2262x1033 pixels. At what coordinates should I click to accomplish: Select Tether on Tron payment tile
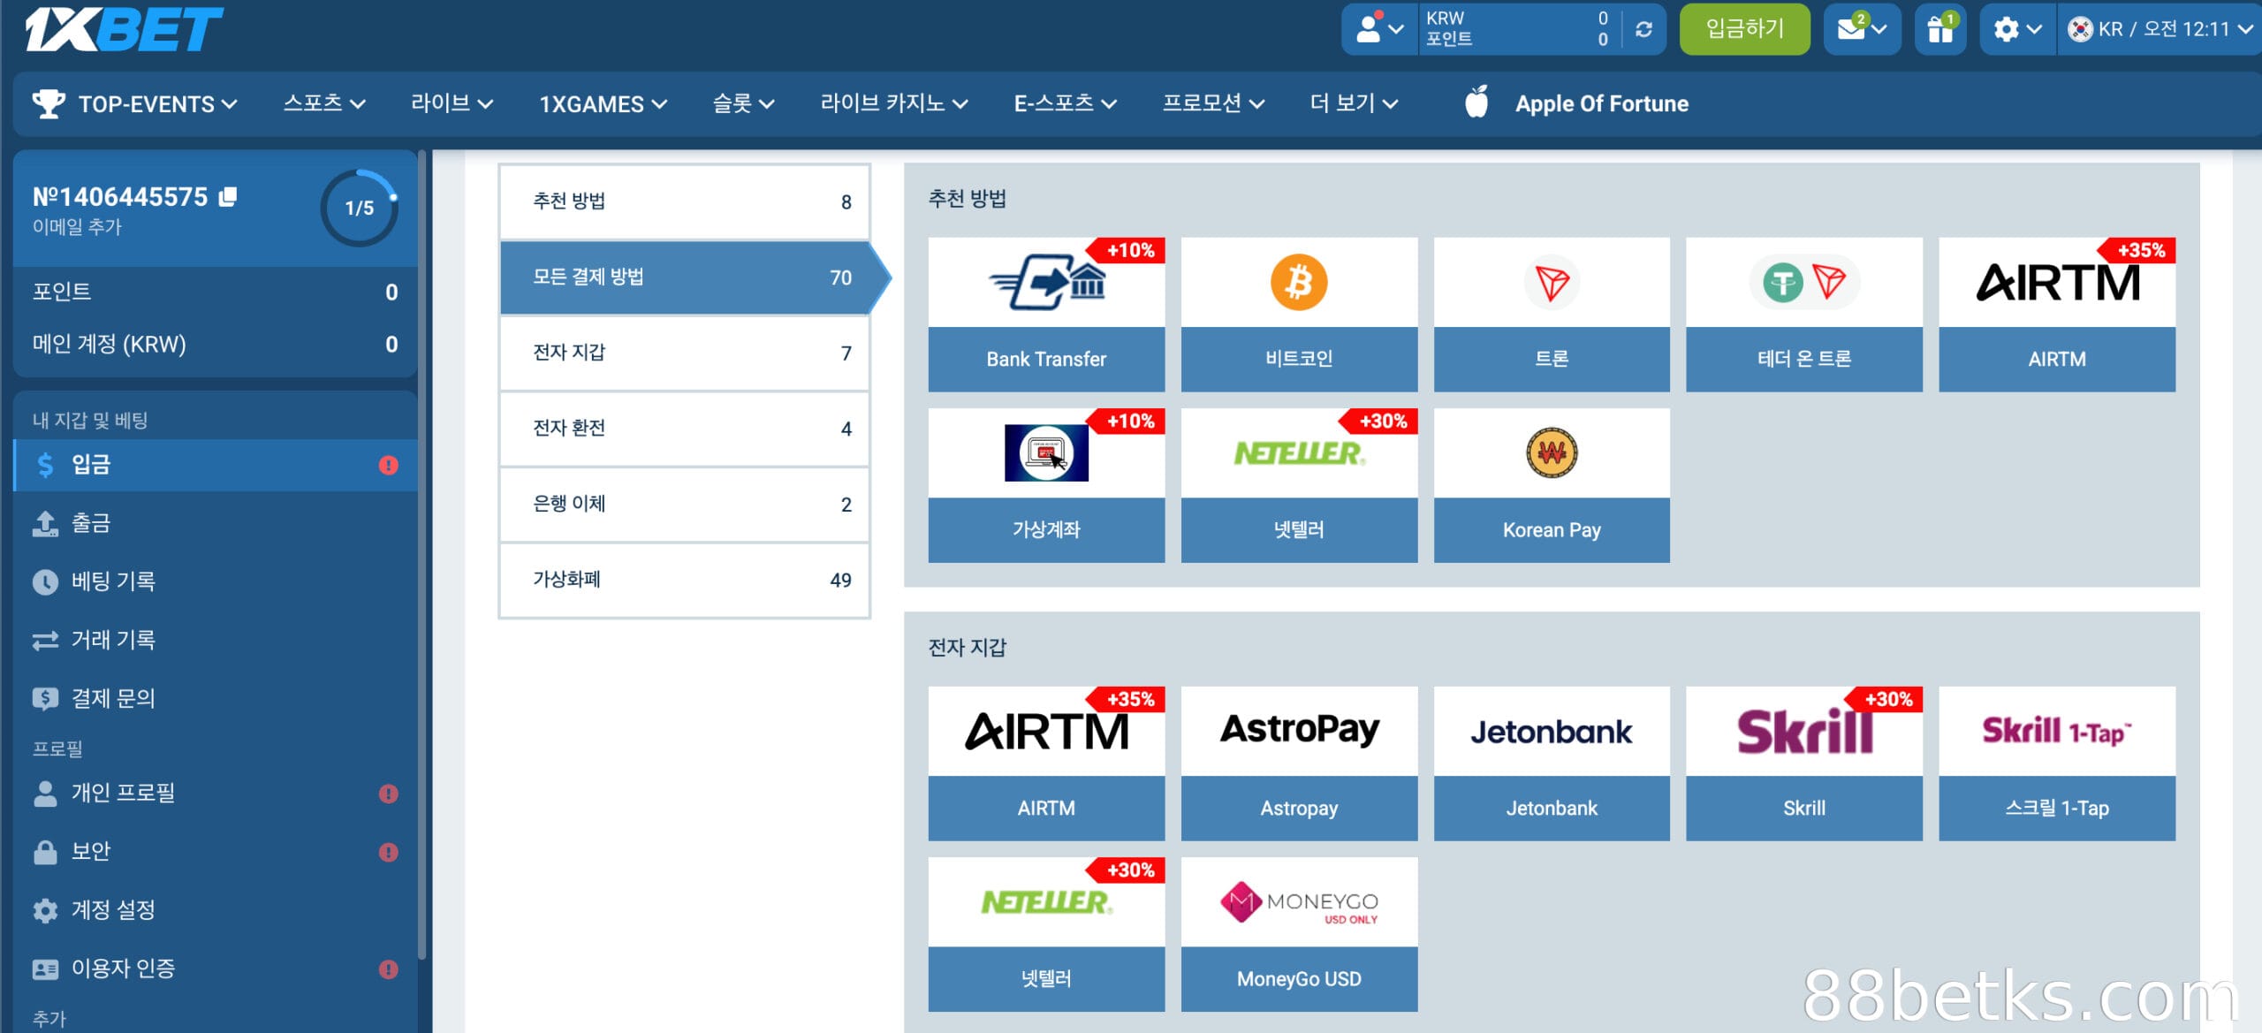(1803, 314)
